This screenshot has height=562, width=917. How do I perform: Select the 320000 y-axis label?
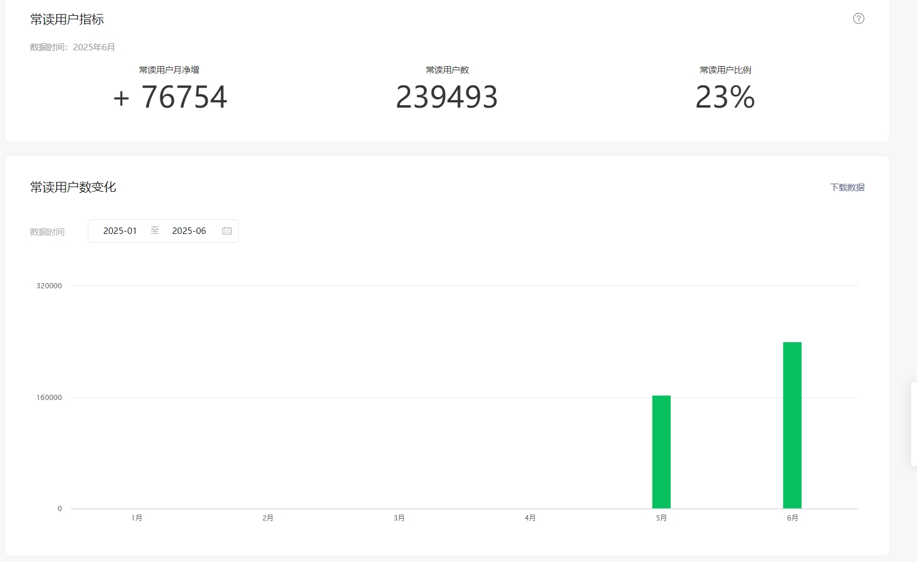(x=49, y=286)
